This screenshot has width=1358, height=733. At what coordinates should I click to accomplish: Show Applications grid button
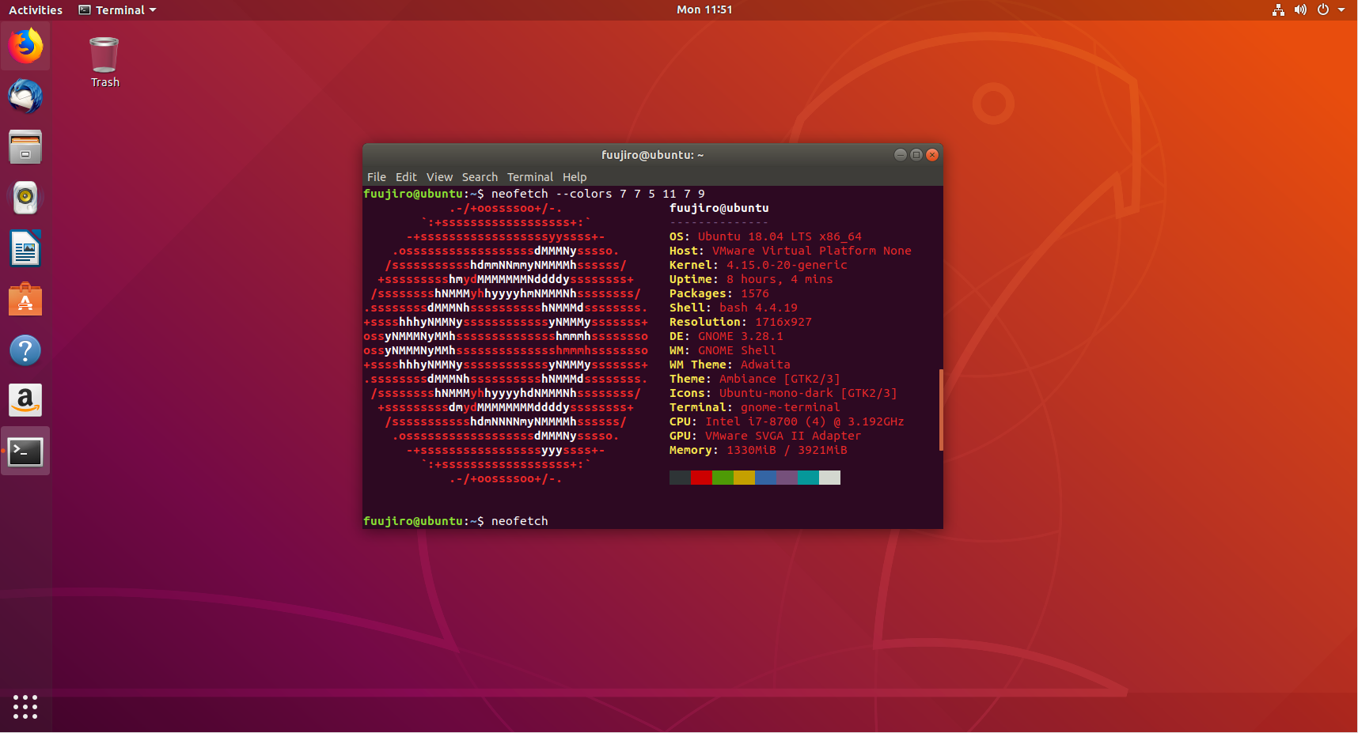tap(25, 706)
